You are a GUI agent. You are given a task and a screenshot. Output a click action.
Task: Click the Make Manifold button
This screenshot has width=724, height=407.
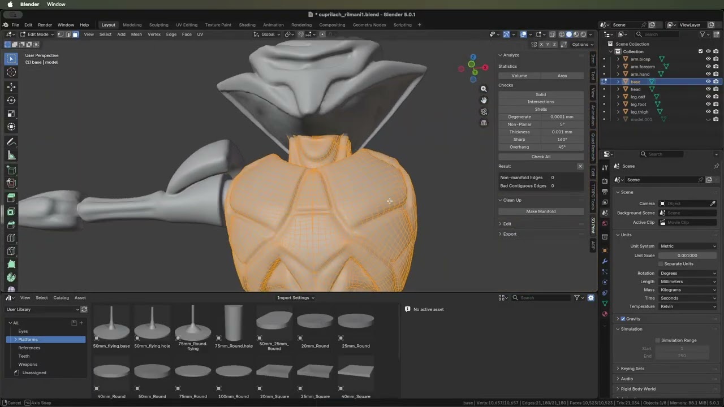point(541,211)
